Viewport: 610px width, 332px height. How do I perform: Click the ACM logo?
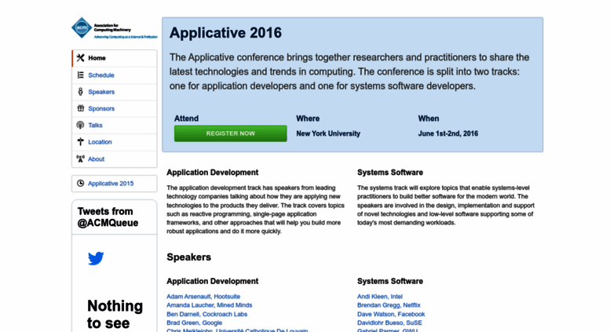[115, 28]
